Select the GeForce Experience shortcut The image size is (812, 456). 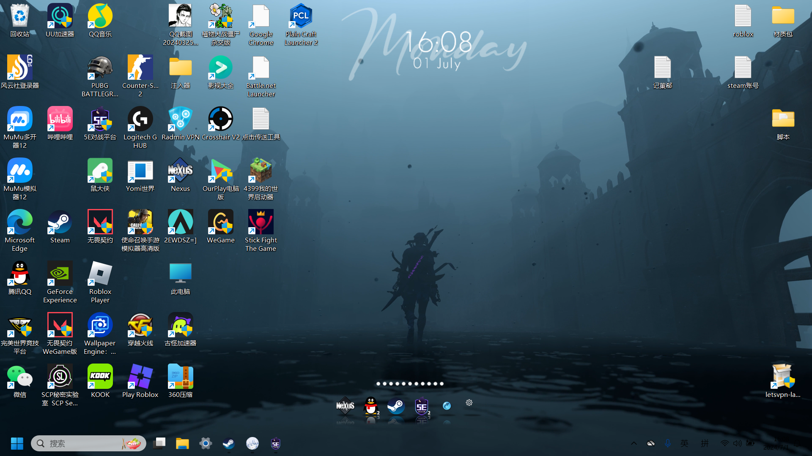[60, 282]
